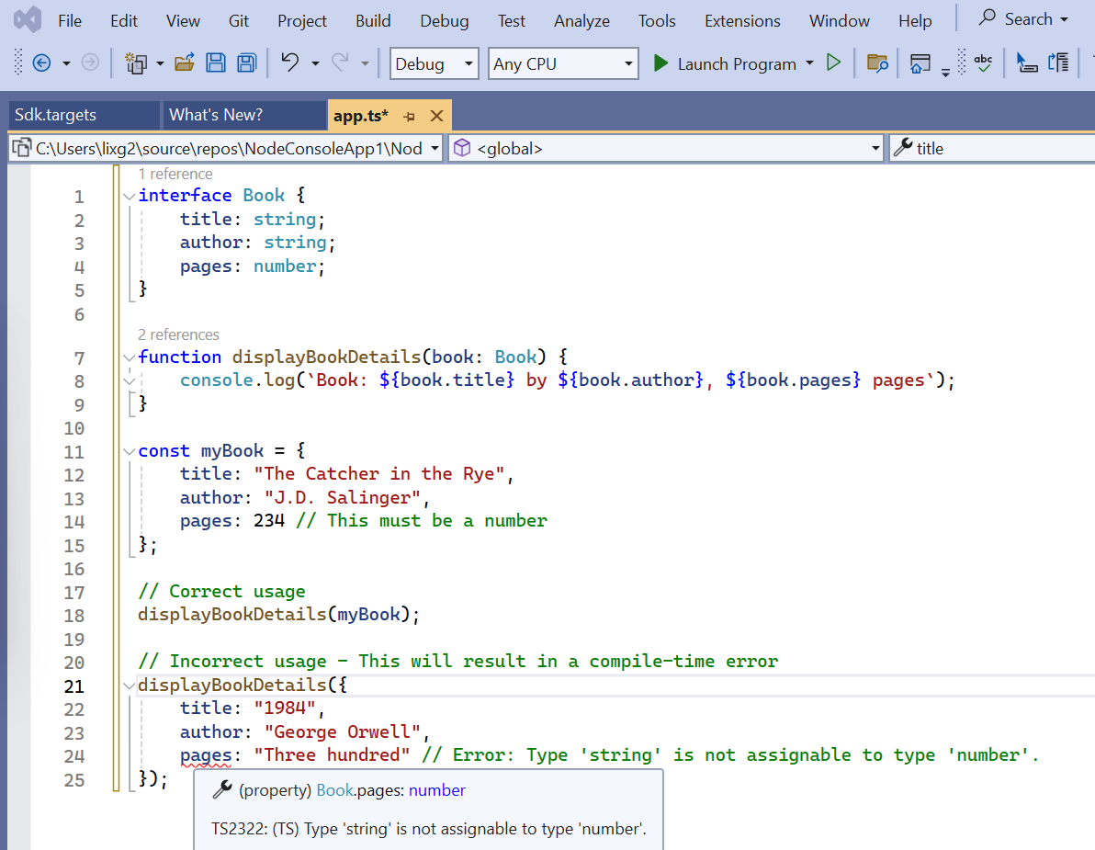Expand the <global> scope dropdown
The width and height of the screenshot is (1095, 850).
click(x=875, y=148)
